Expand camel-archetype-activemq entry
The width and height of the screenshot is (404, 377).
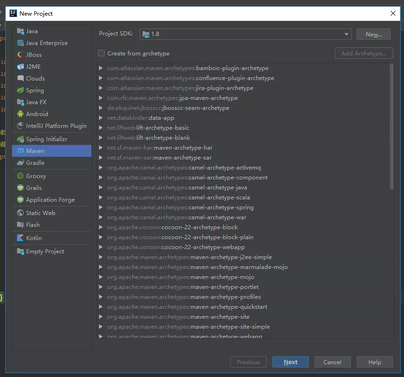click(x=101, y=168)
